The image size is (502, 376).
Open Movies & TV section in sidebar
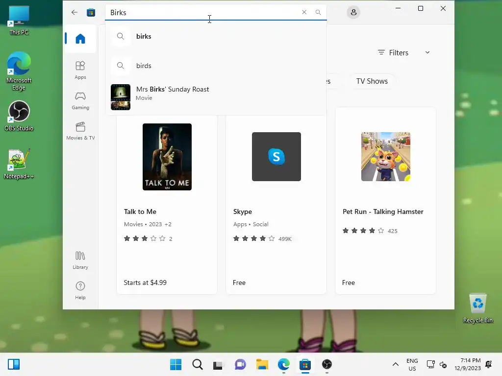pos(80,131)
